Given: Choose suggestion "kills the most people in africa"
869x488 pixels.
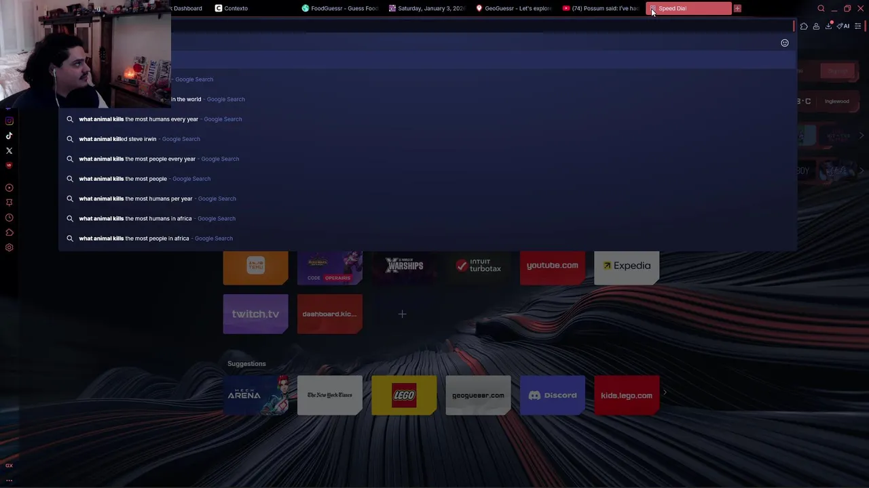Looking at the screenshot, I should 428,239.
